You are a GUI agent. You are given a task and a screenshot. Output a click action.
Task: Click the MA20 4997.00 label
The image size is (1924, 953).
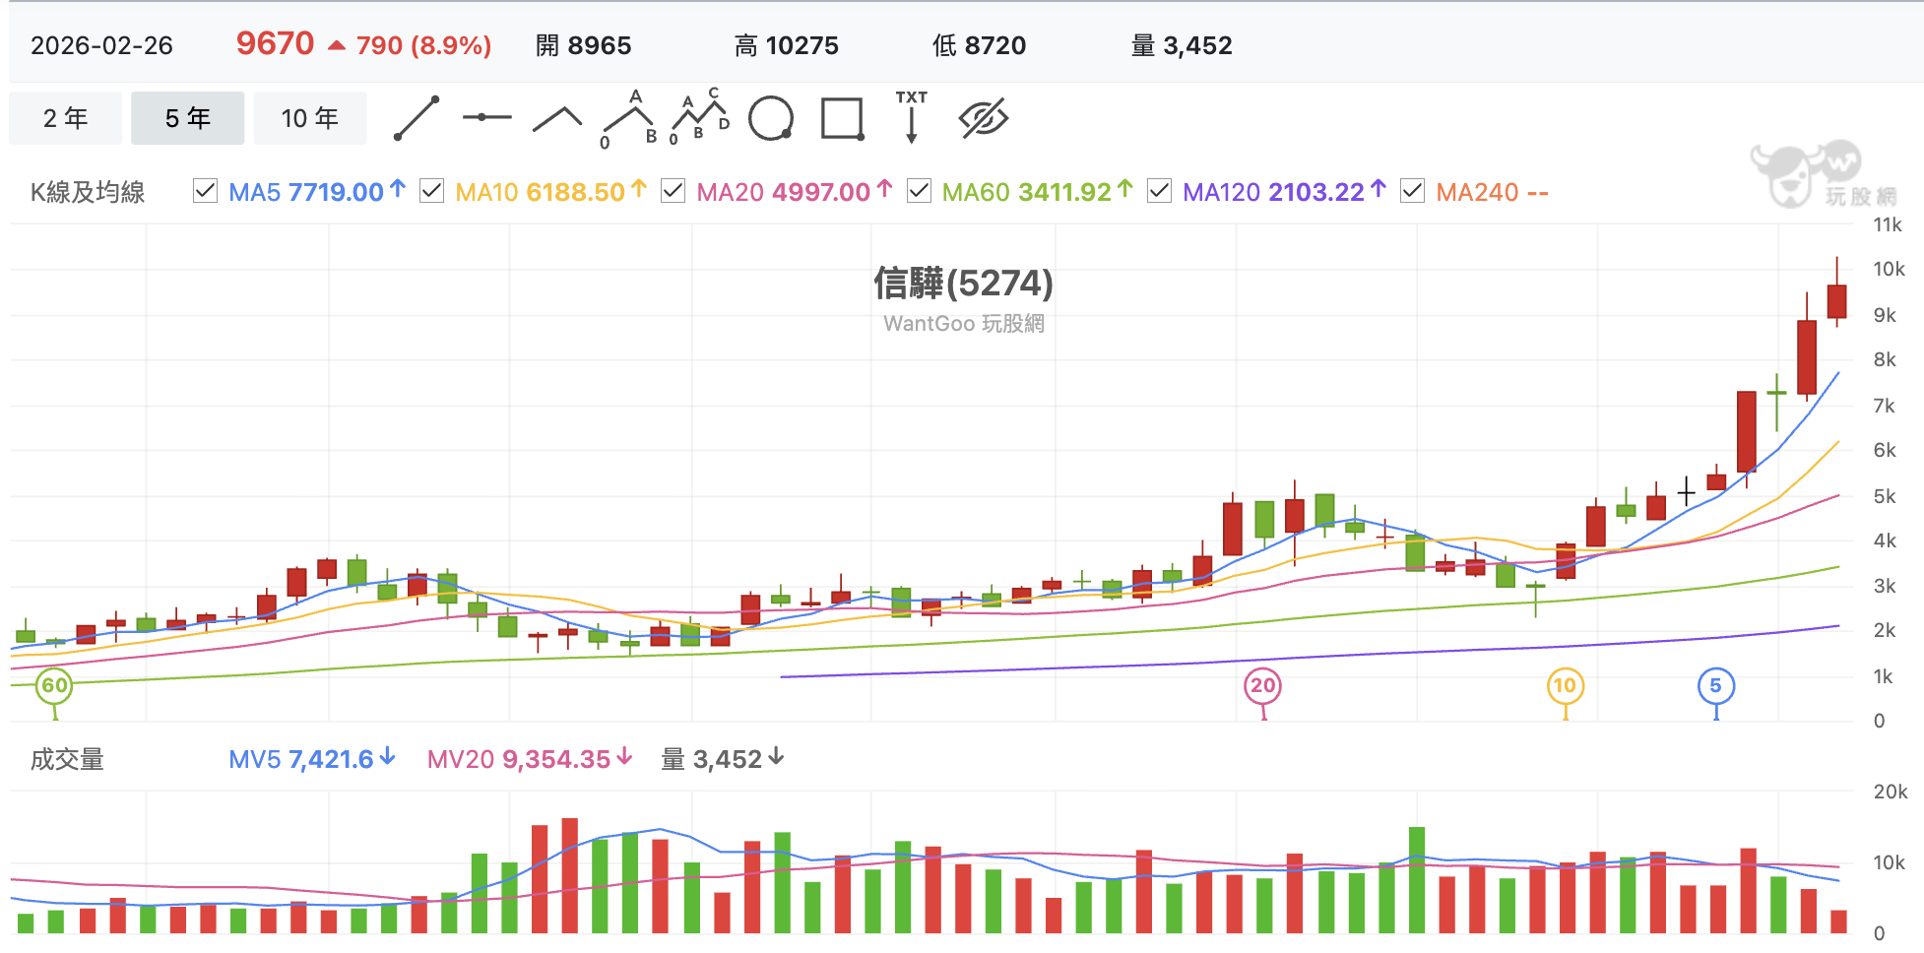794,192
